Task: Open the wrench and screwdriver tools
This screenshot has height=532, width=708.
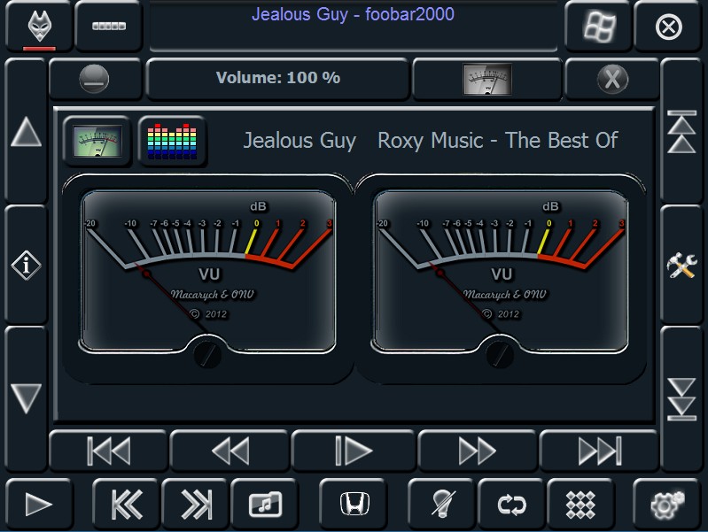Action: coord(683,264)
